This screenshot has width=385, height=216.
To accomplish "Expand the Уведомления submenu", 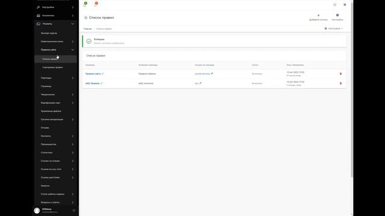I will 73,95.
